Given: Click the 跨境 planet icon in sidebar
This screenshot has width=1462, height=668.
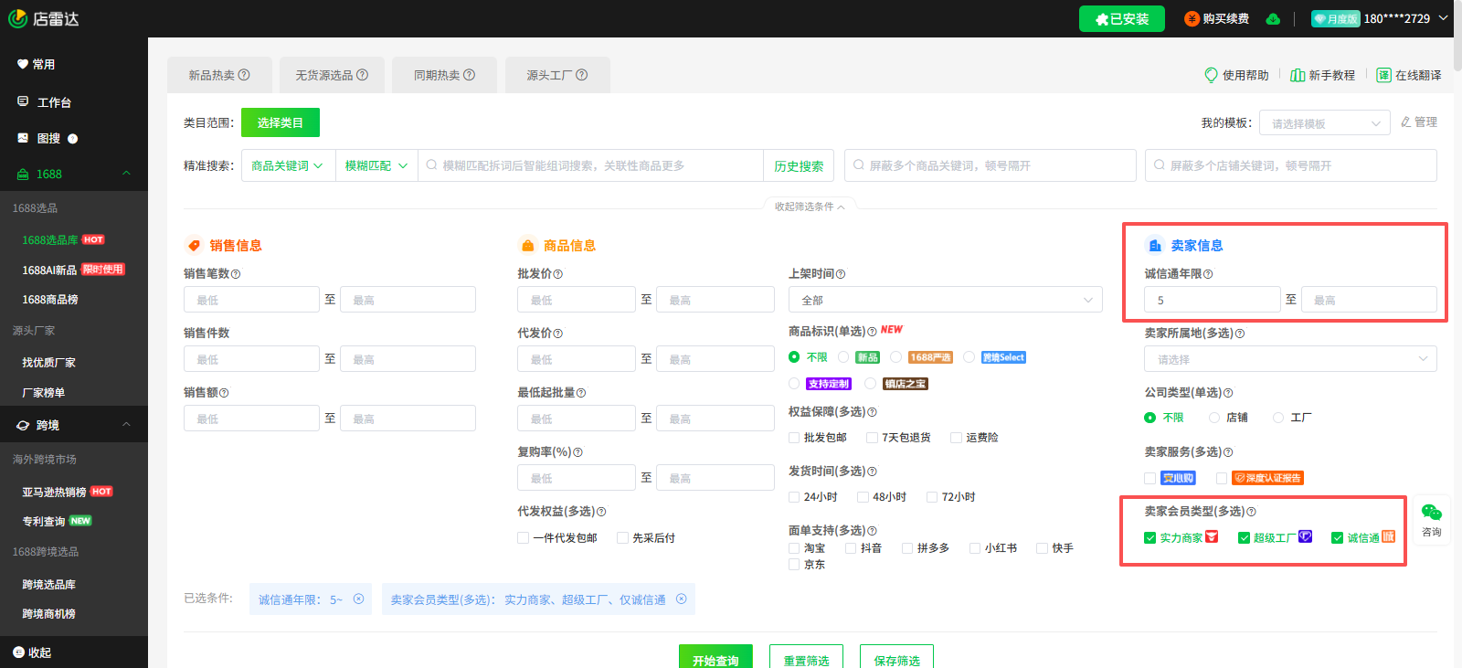Looking at the screenshot, I should pyautogui.click(x=23, y=425).
